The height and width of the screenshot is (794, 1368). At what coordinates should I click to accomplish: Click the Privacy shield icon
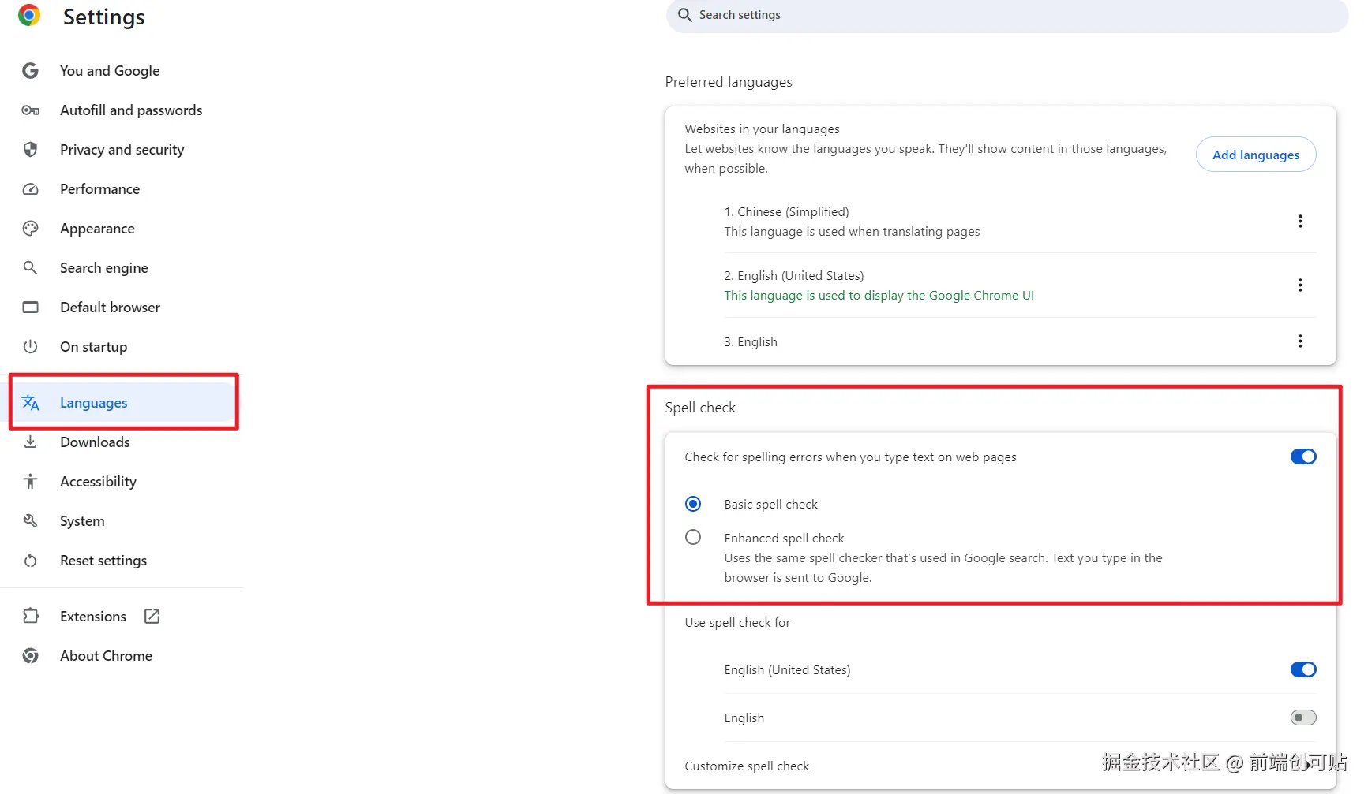tap(30, 150)
